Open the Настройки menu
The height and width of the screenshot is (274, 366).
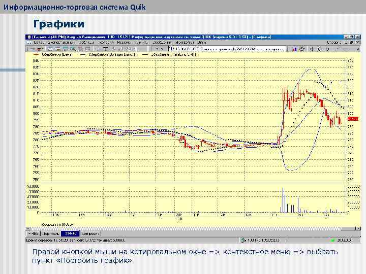point(185,43)
